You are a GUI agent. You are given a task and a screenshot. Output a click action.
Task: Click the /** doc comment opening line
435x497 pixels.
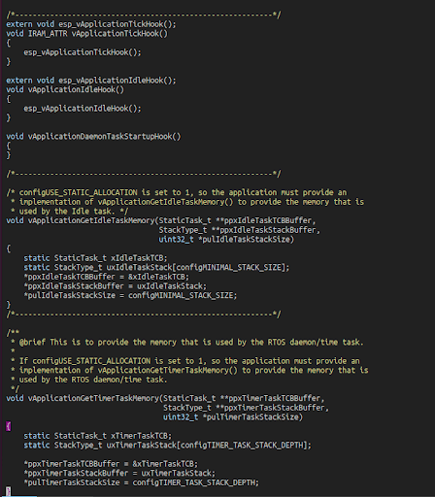pos(13,333)
